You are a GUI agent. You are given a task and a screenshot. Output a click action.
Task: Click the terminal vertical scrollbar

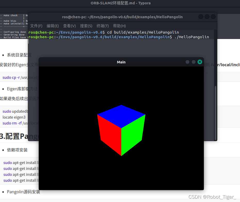216,113
